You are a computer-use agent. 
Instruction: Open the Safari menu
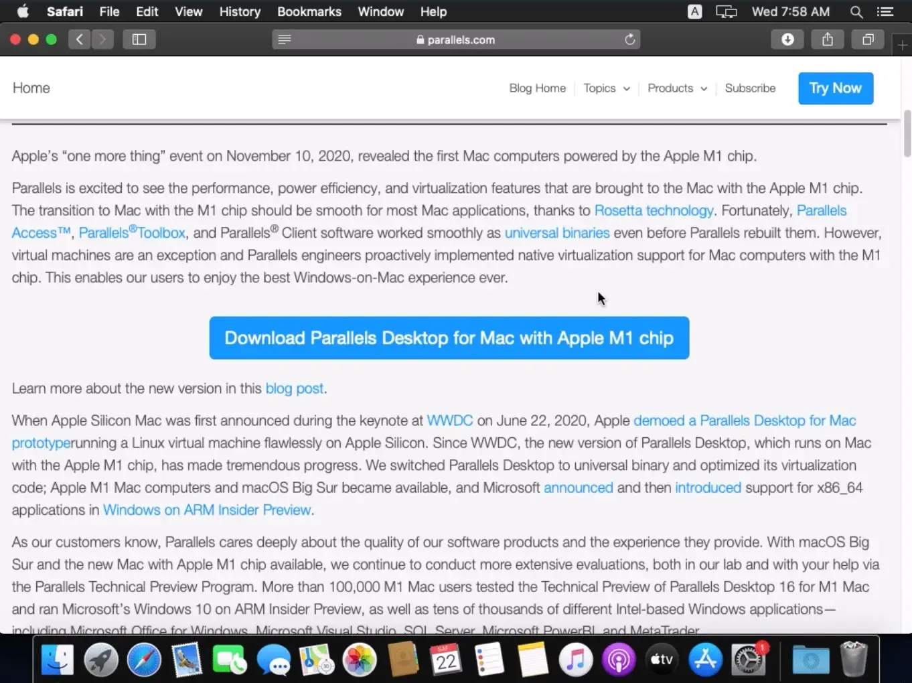pyautogui.click(x=65, y=11)
